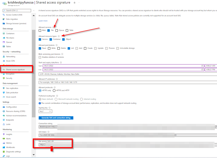Click the Diagnostic settings icon
217x158 pixels.
coord(4,151)
